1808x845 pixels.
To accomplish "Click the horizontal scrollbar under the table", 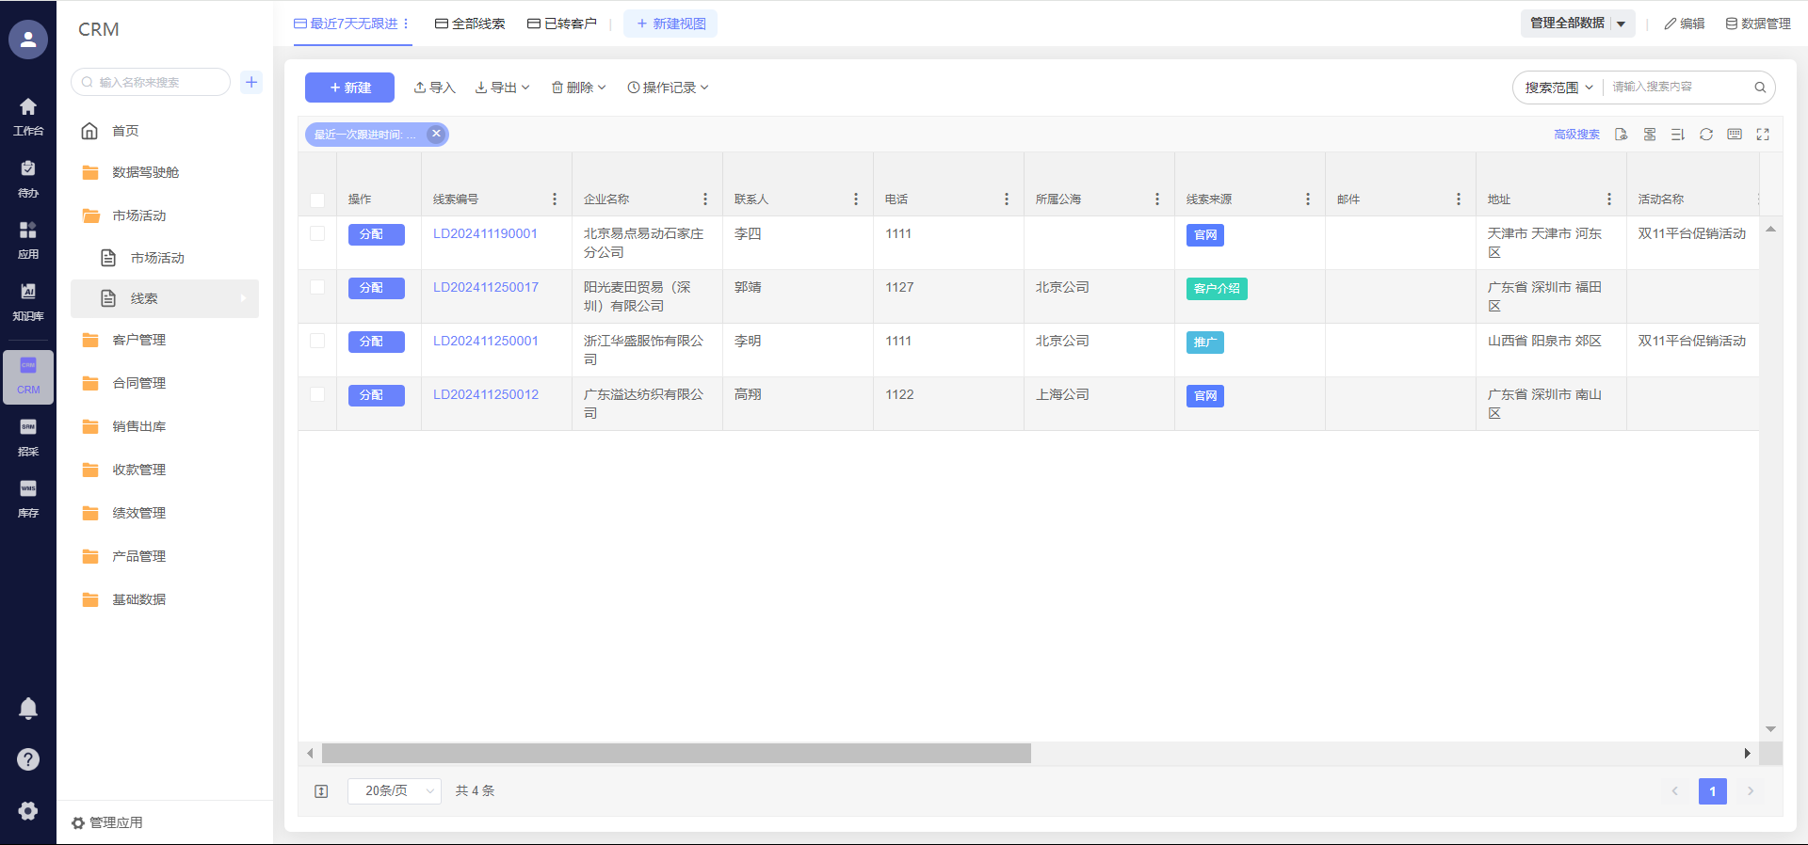I will point(676,754).
